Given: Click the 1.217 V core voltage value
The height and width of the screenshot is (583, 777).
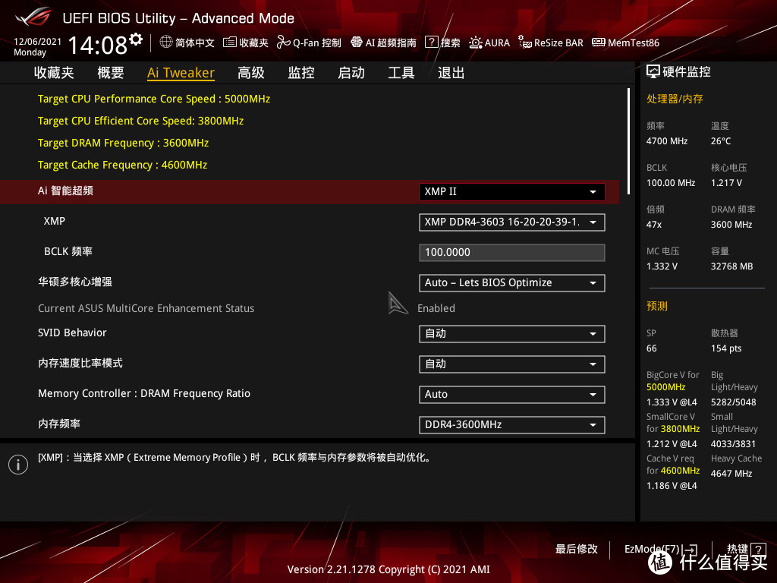Looking at the screenshot, I should pos(726,183).
